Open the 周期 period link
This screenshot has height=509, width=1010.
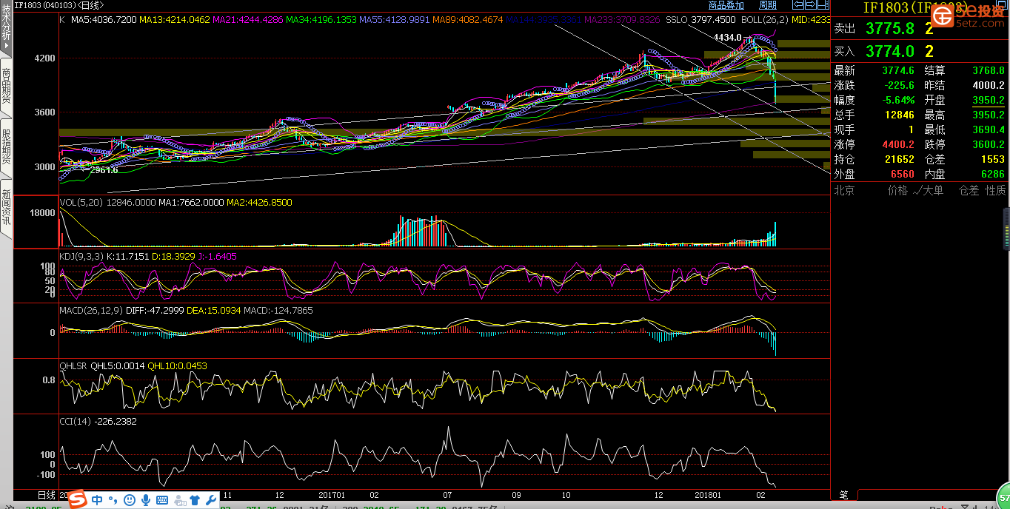tap(768, 4)
